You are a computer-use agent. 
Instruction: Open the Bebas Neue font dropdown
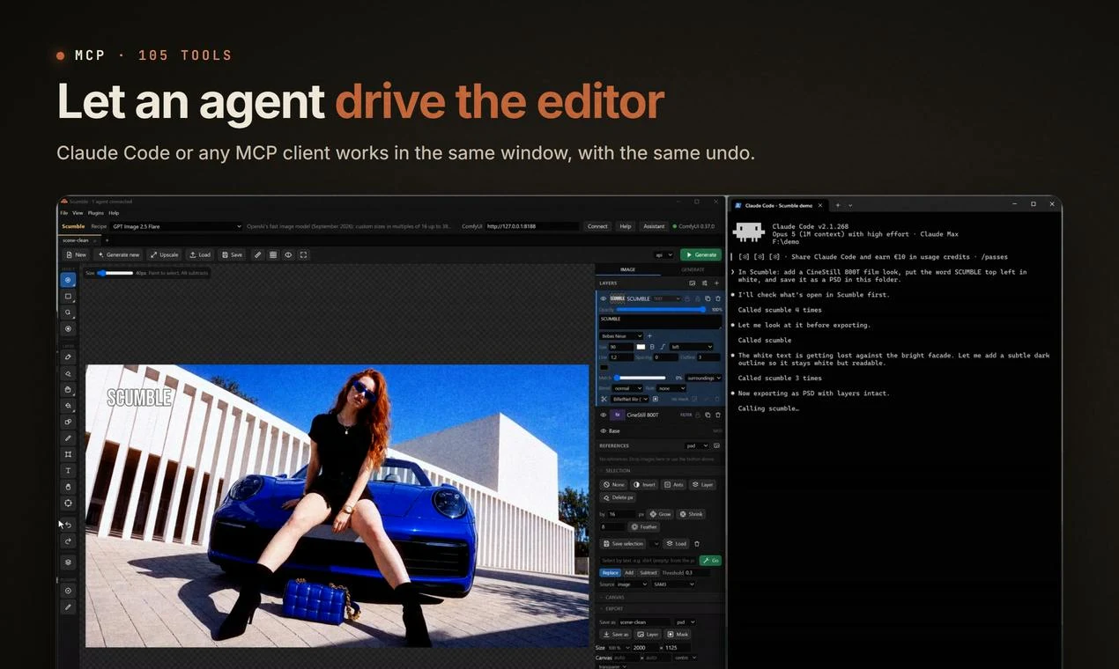[621, 335]
